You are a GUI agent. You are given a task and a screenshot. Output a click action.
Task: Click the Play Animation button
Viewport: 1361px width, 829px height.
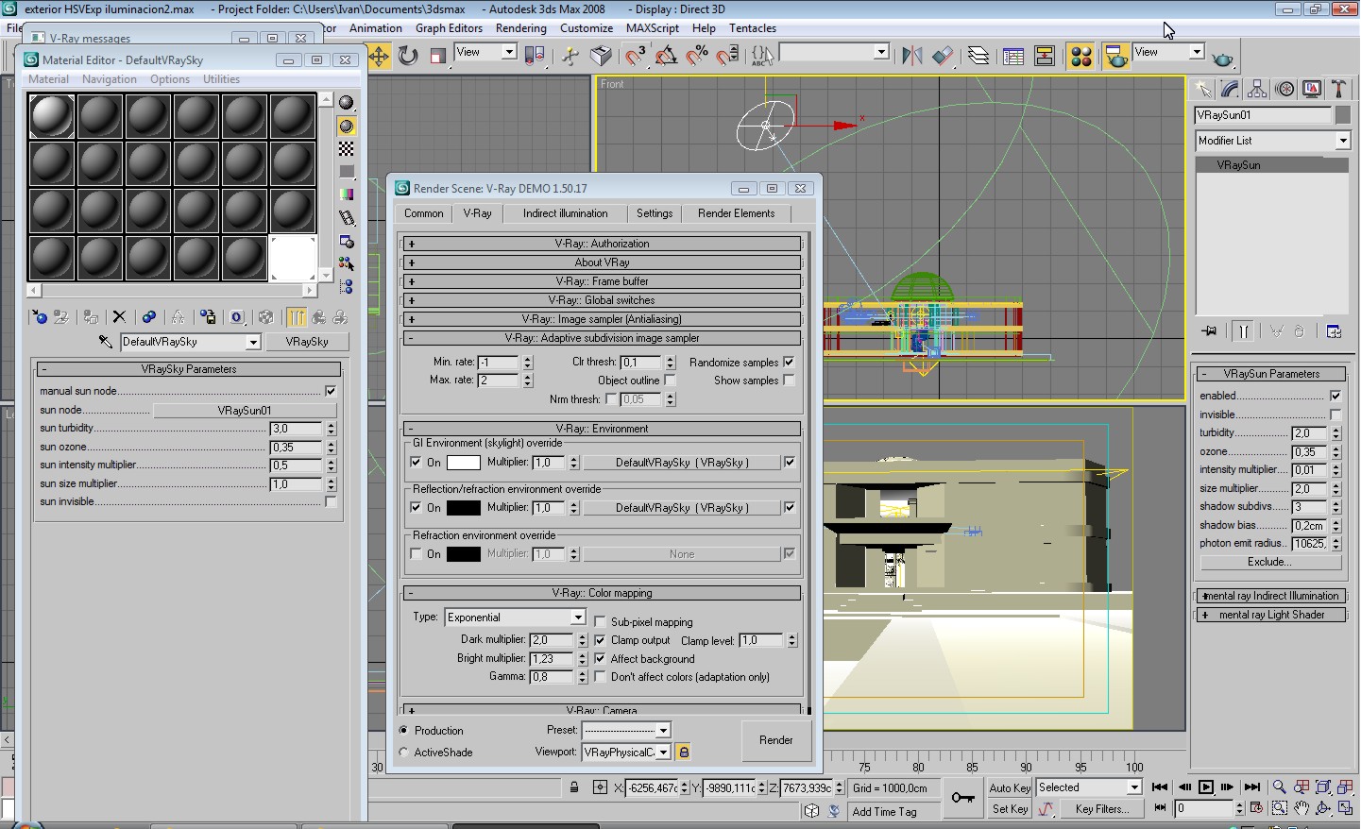click(1206, 787)
